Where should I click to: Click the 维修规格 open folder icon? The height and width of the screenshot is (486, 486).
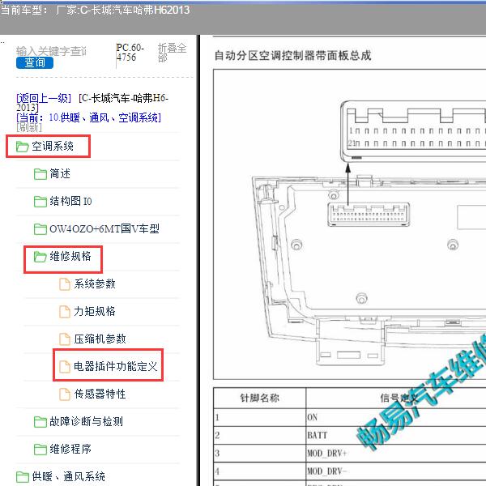point(40,257)
